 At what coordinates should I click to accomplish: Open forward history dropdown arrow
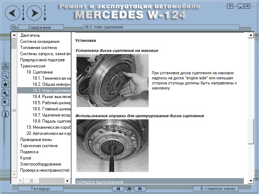pos(45,13)
